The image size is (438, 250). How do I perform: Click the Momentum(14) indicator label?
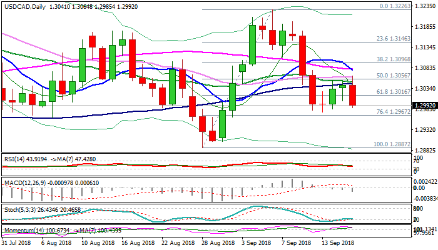(21, 231)
